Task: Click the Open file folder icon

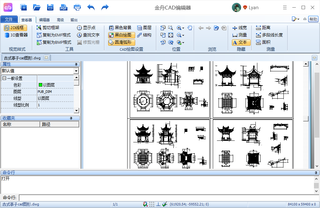Action: pos(37,7)
